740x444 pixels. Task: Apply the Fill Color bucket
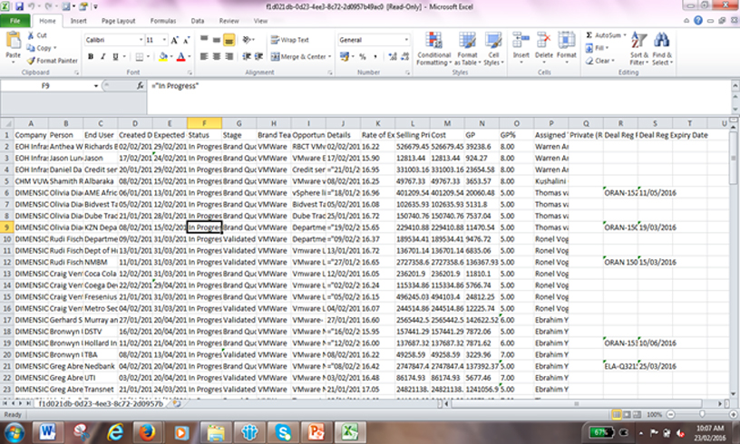click(163, 56)
